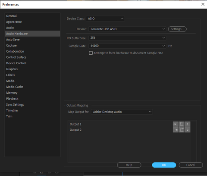Image resolution: width=207 pixels, height=176 pixels.
Task: Open the Map Output for dropdown
Action: coord(122,112)
